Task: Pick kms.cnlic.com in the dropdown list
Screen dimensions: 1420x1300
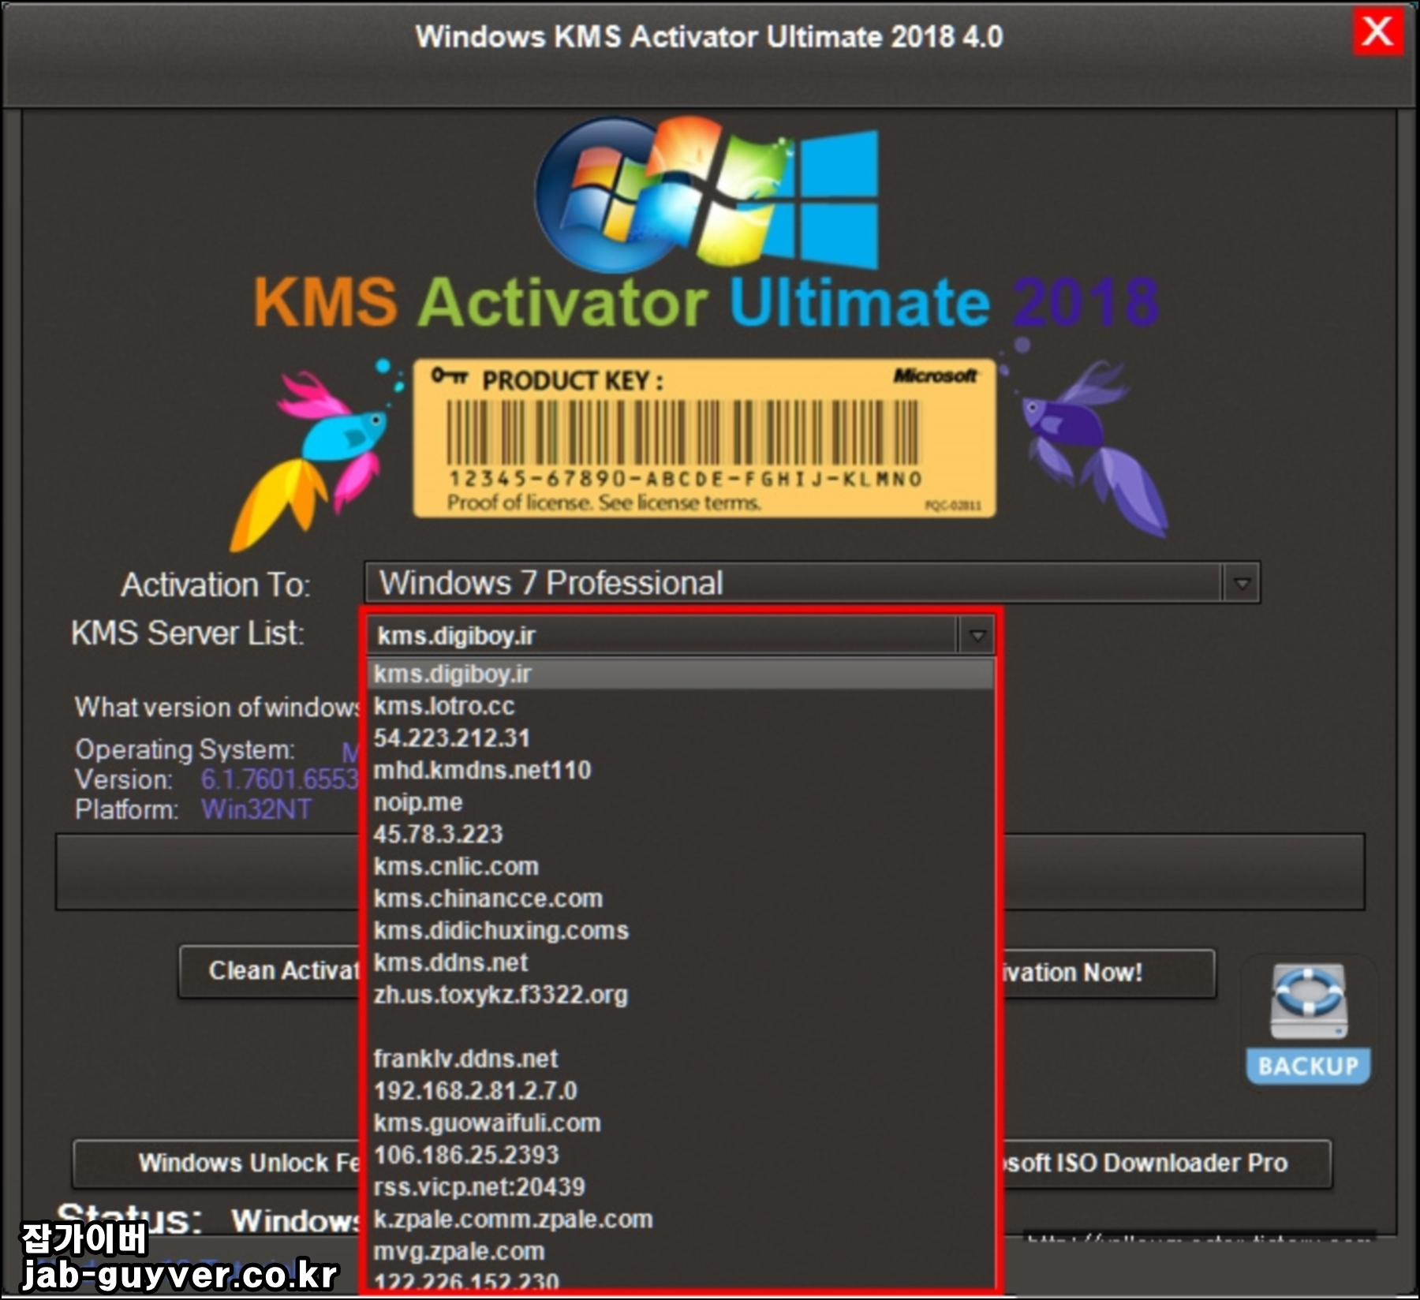Action: 680,867
